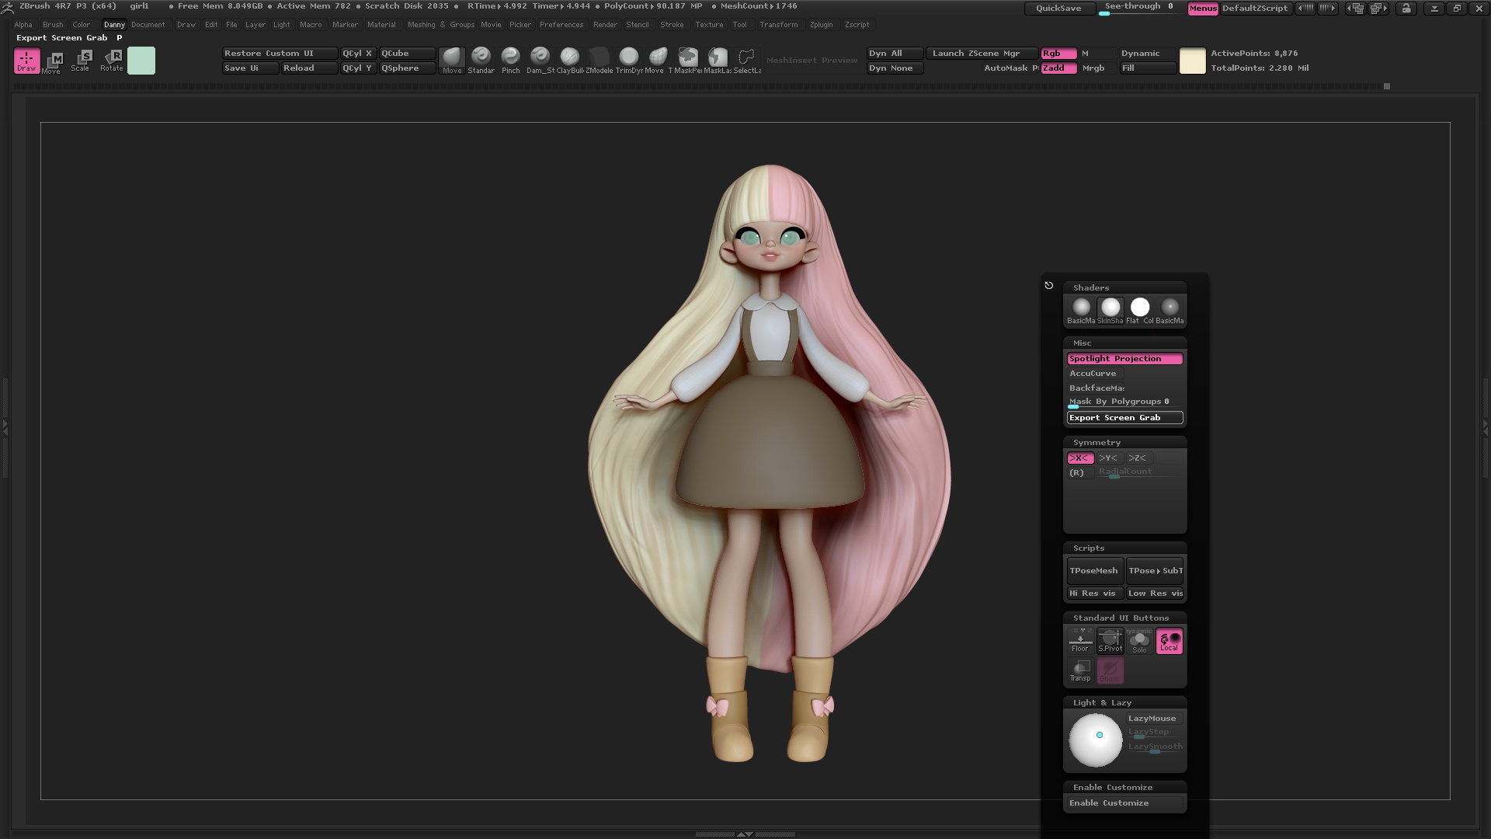The height and width of the screenshot is (839, 1491).
Task: Collapse the Light & Lazy header
Action: [x=1124, y=702]
